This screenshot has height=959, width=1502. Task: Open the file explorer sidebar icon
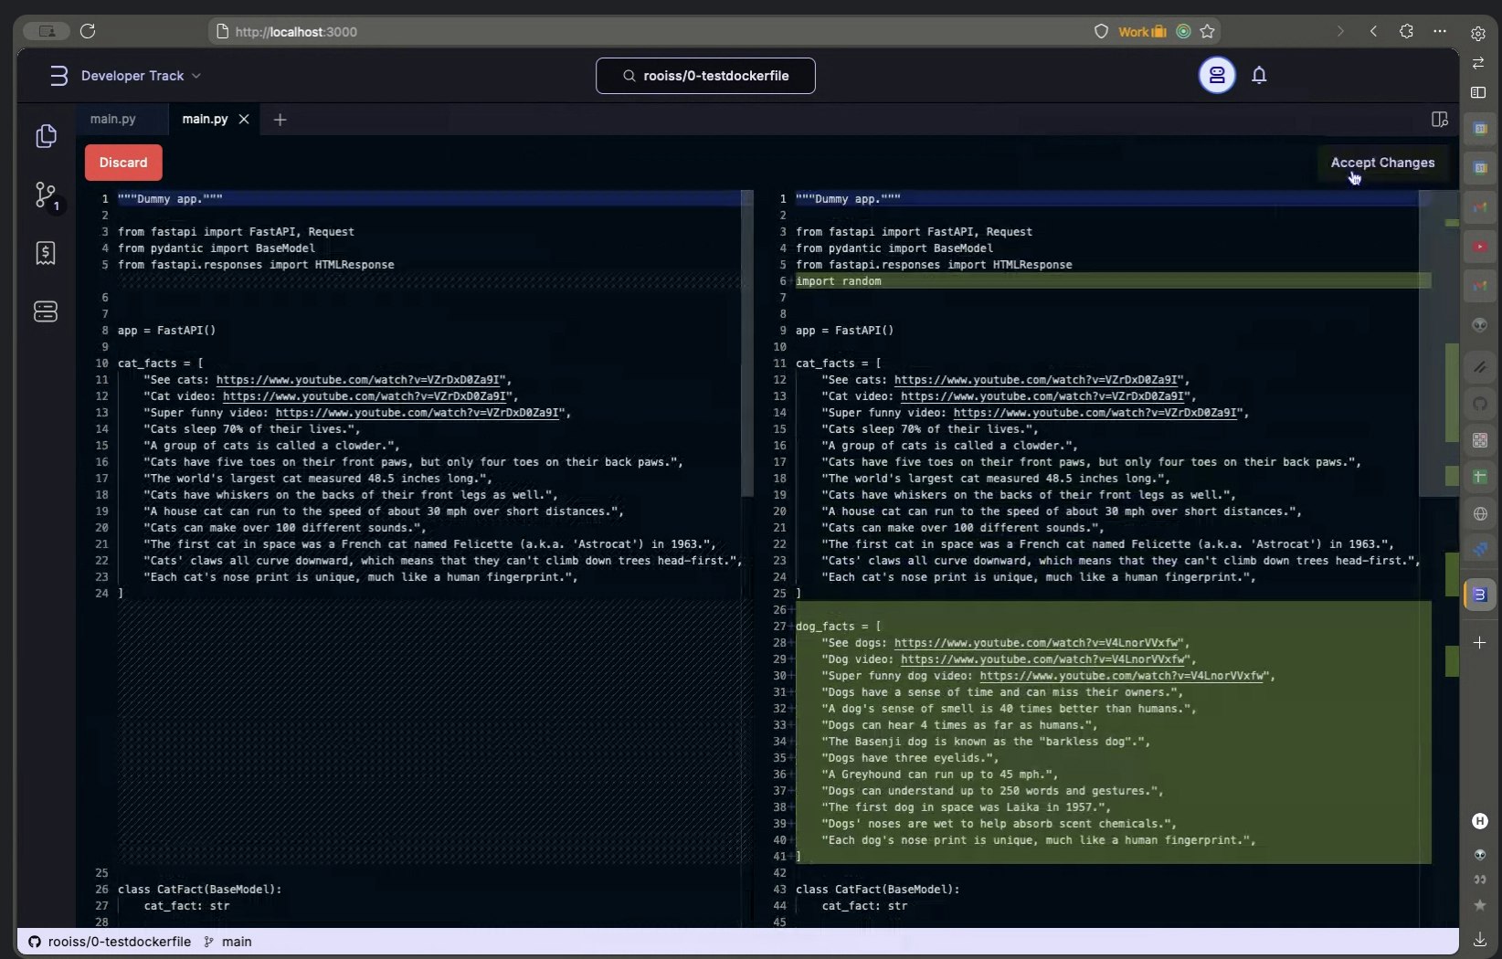(46, 136)
